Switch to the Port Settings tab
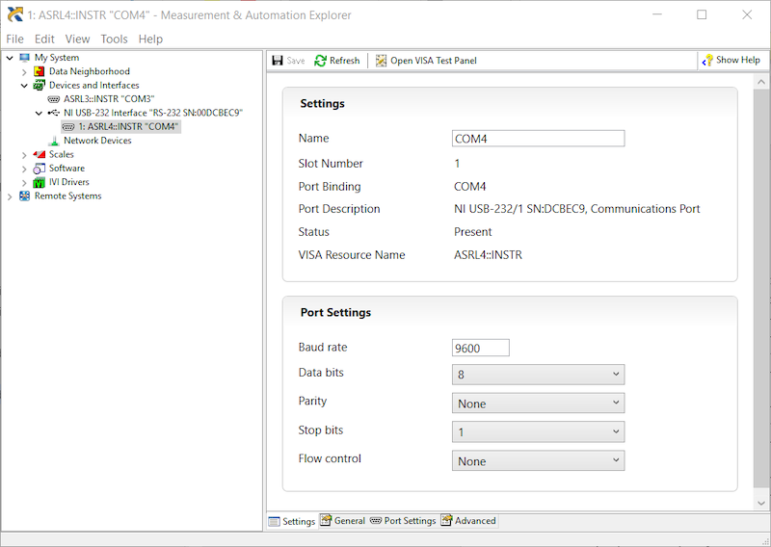The width and height of the screenshot is (771, 547). [403, 520]
